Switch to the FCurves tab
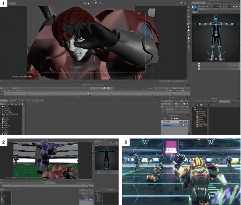The image size is (241, 205). coord(21,101)
